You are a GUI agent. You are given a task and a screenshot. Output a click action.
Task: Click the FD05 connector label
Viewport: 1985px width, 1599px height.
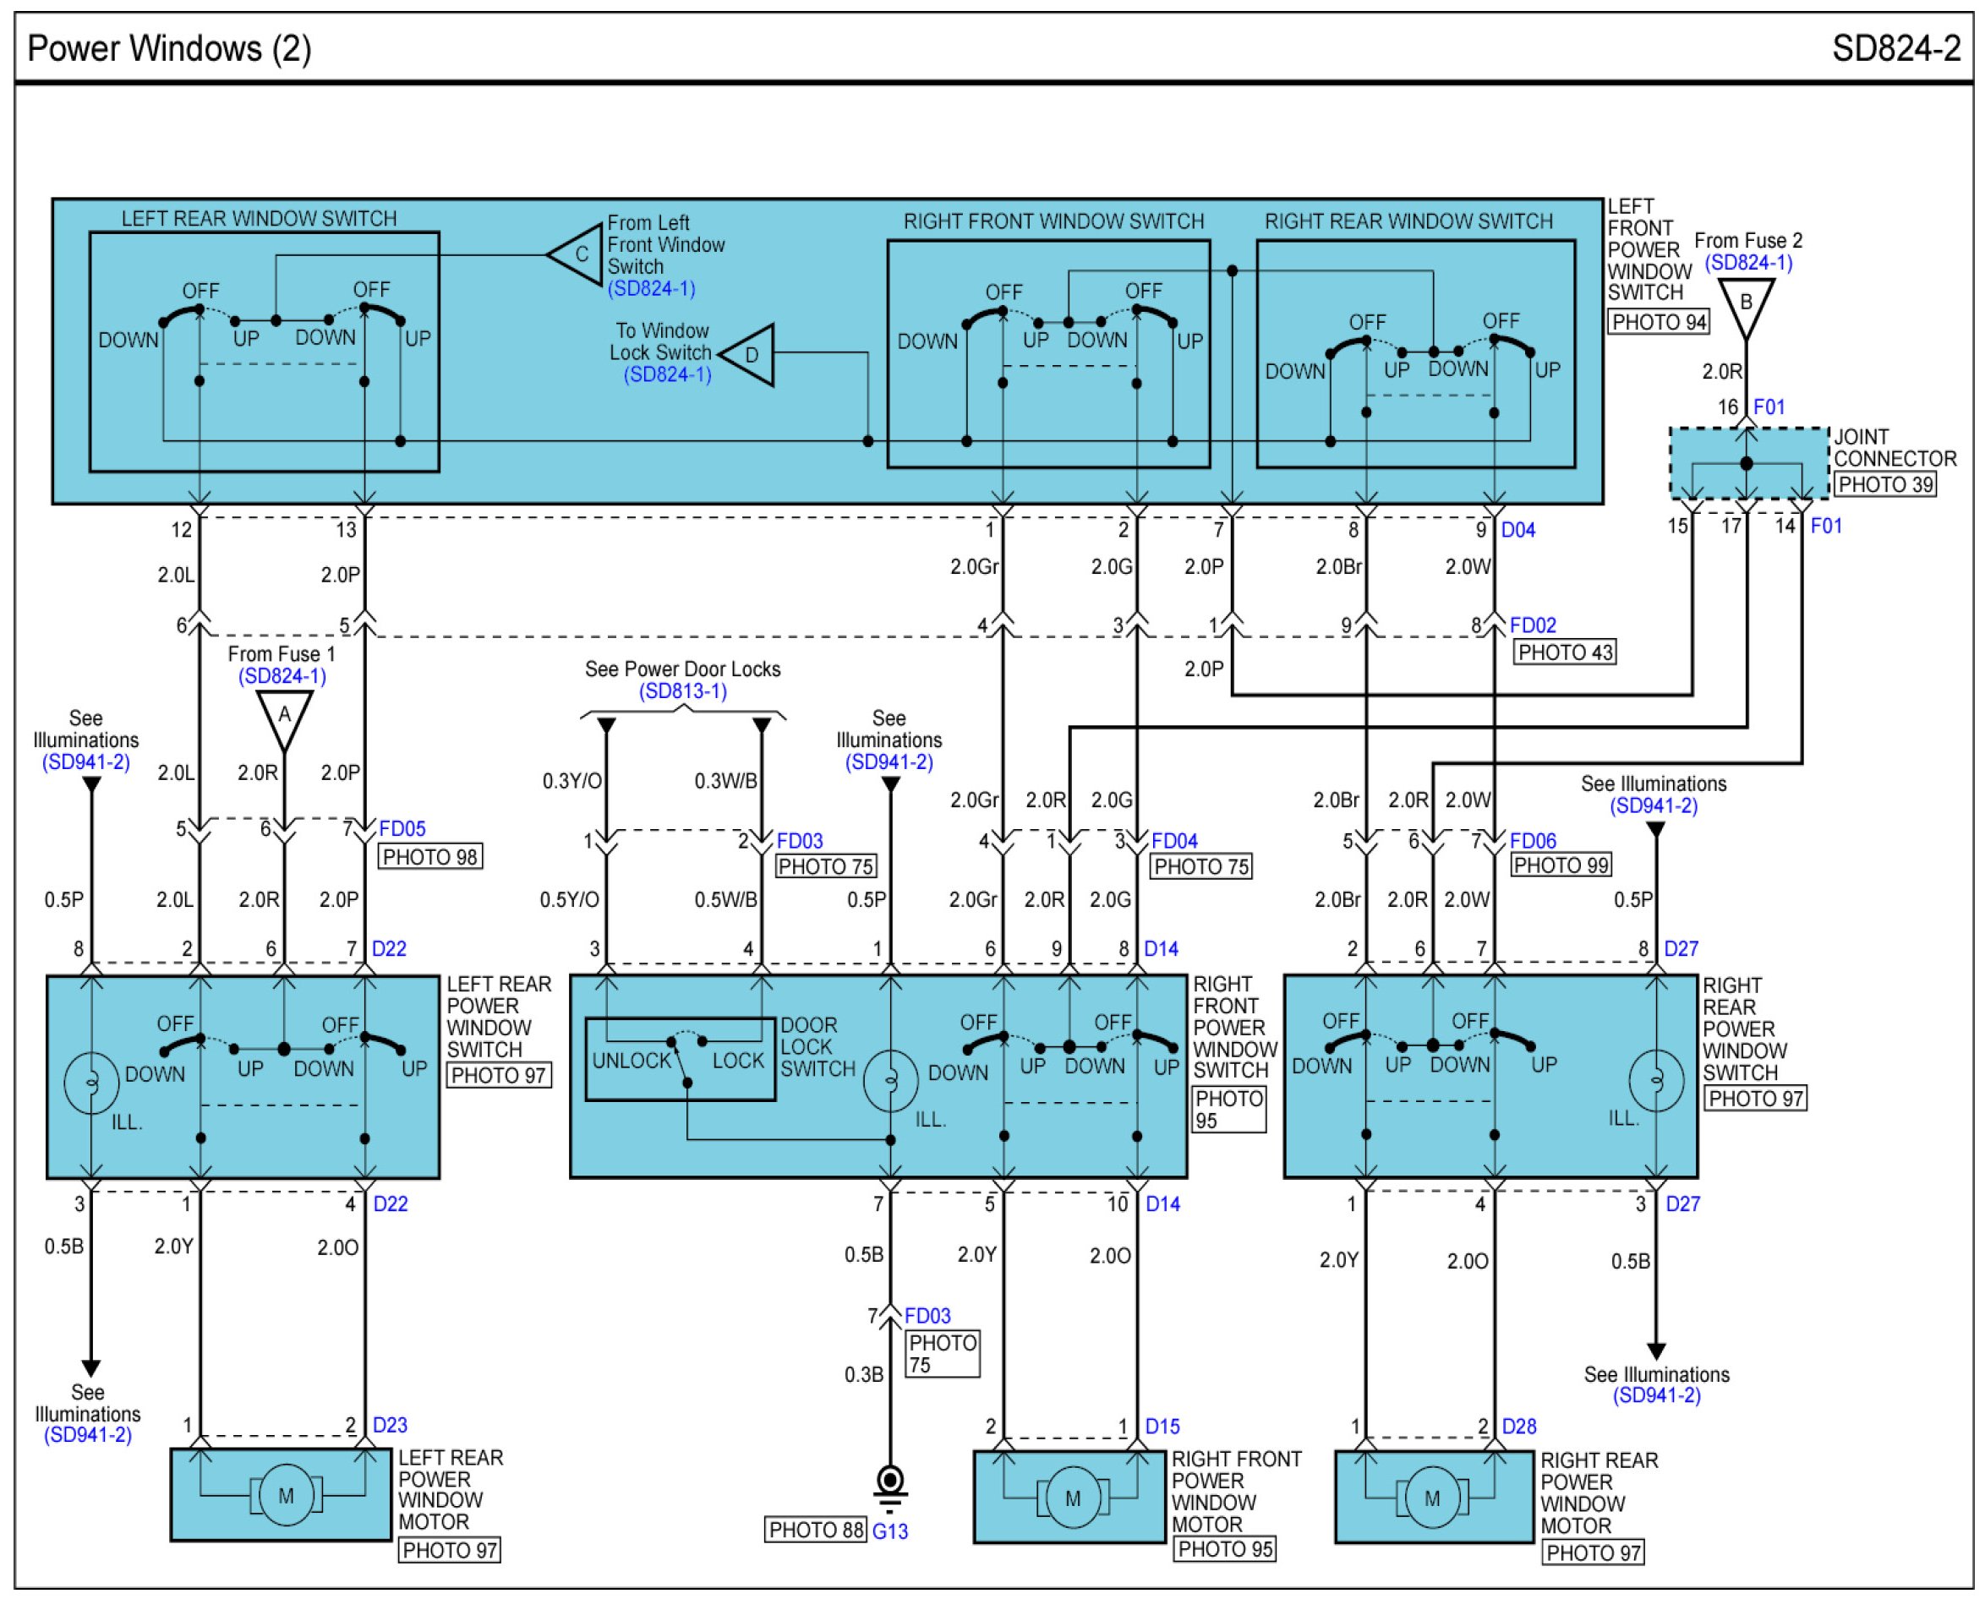click(x=402, y=828)
